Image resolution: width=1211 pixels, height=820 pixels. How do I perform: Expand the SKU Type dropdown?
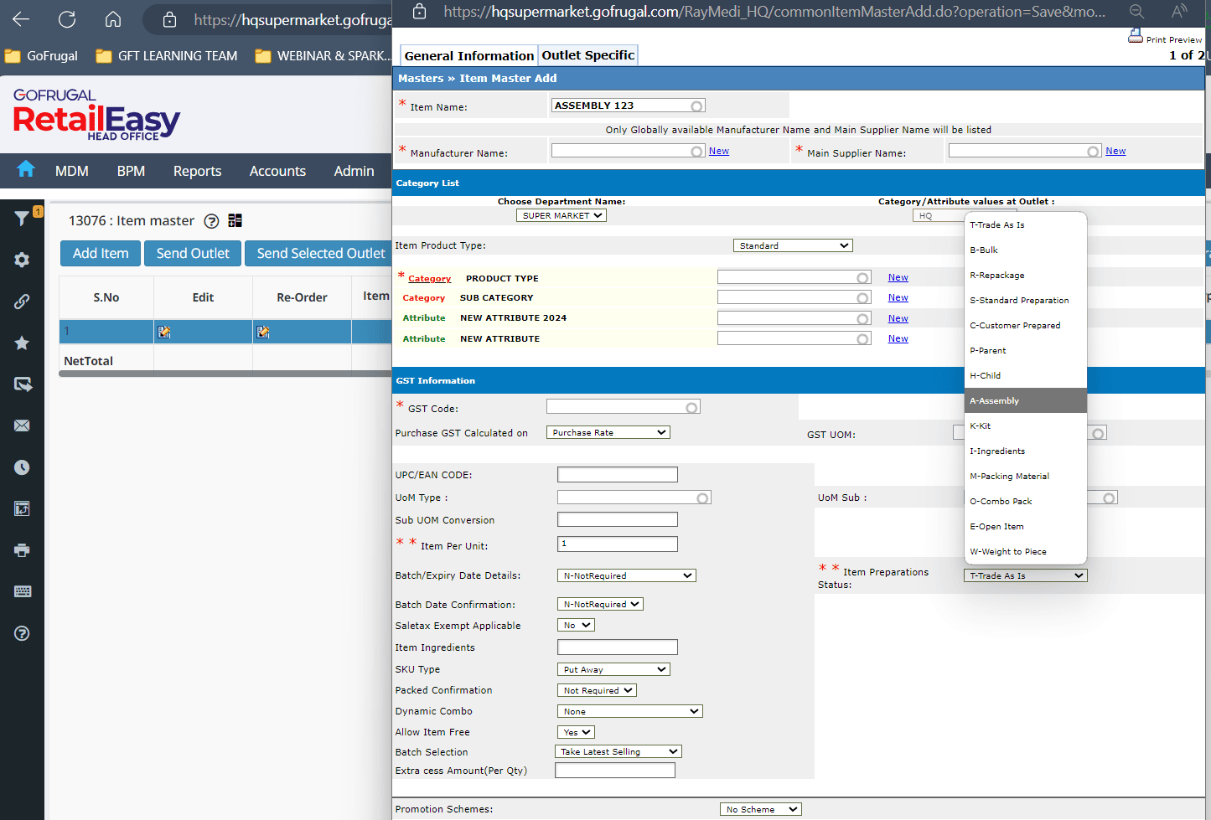point(613,669)
